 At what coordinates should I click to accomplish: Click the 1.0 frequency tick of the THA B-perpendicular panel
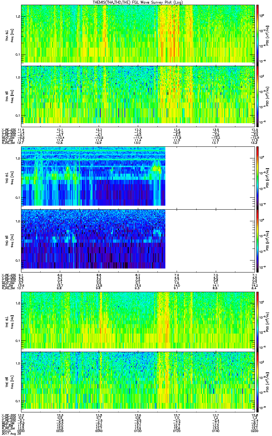(x=18, y=17)
